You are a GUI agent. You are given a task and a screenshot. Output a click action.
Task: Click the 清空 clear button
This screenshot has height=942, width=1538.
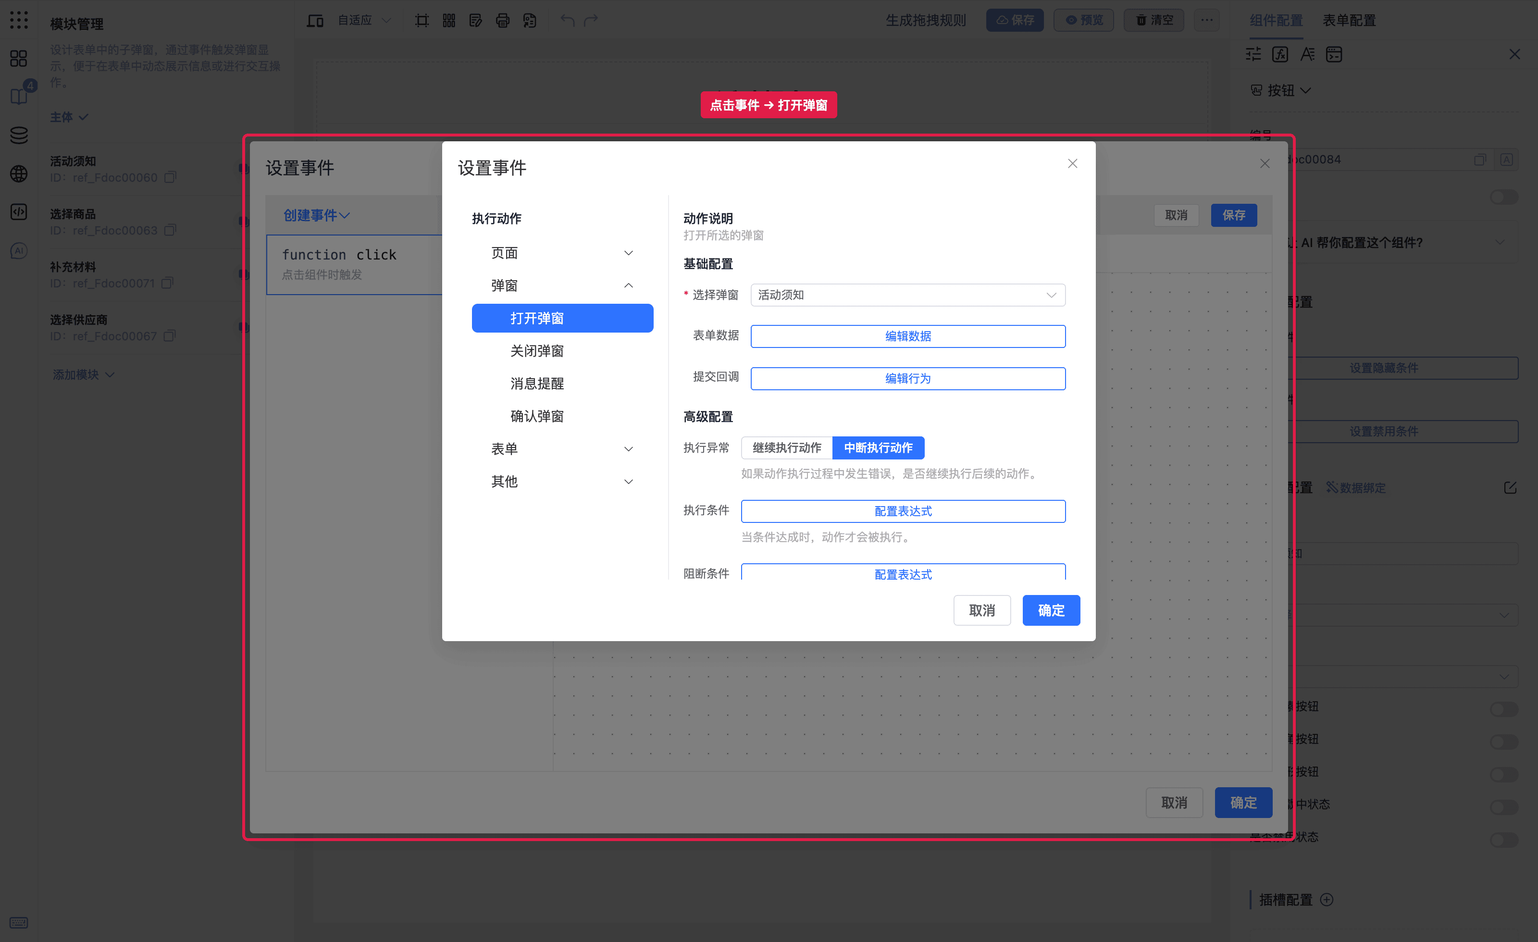pos(1153,20)
